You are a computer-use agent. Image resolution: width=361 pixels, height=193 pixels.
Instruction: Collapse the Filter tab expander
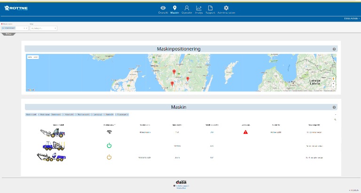(9, 34)
